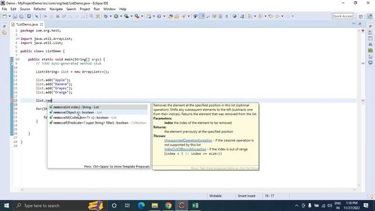Open Excel from taskbar

(195, 206)
